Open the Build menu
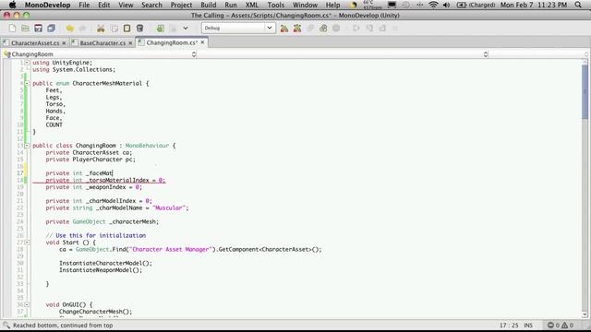 (x=209, y=5)
